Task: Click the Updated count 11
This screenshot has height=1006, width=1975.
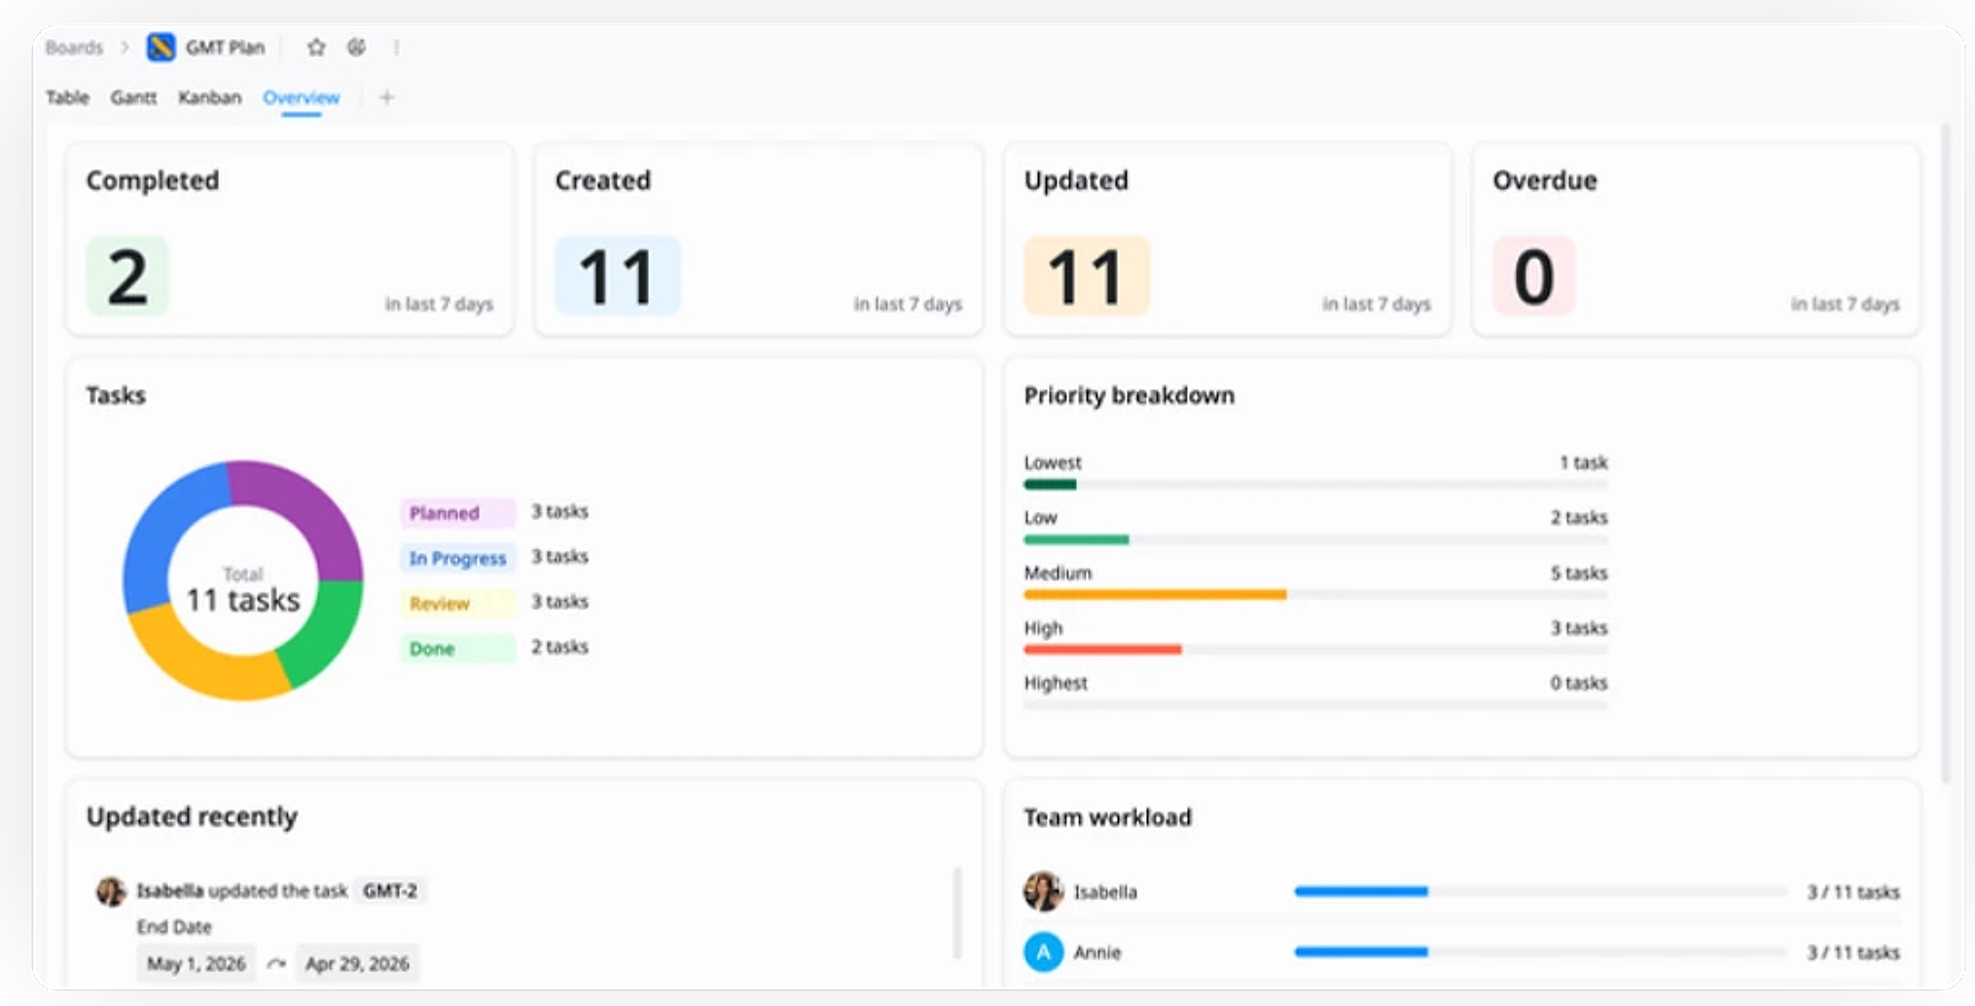Action: pos(1087,276)
